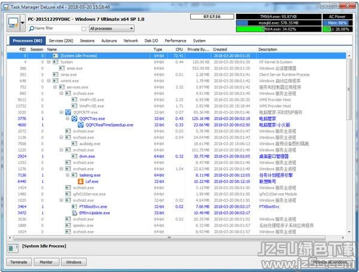This screenshot has height=272, width=359.
Task: Click the Mem 88% usage bar
Action: click(x=338, y=23)
